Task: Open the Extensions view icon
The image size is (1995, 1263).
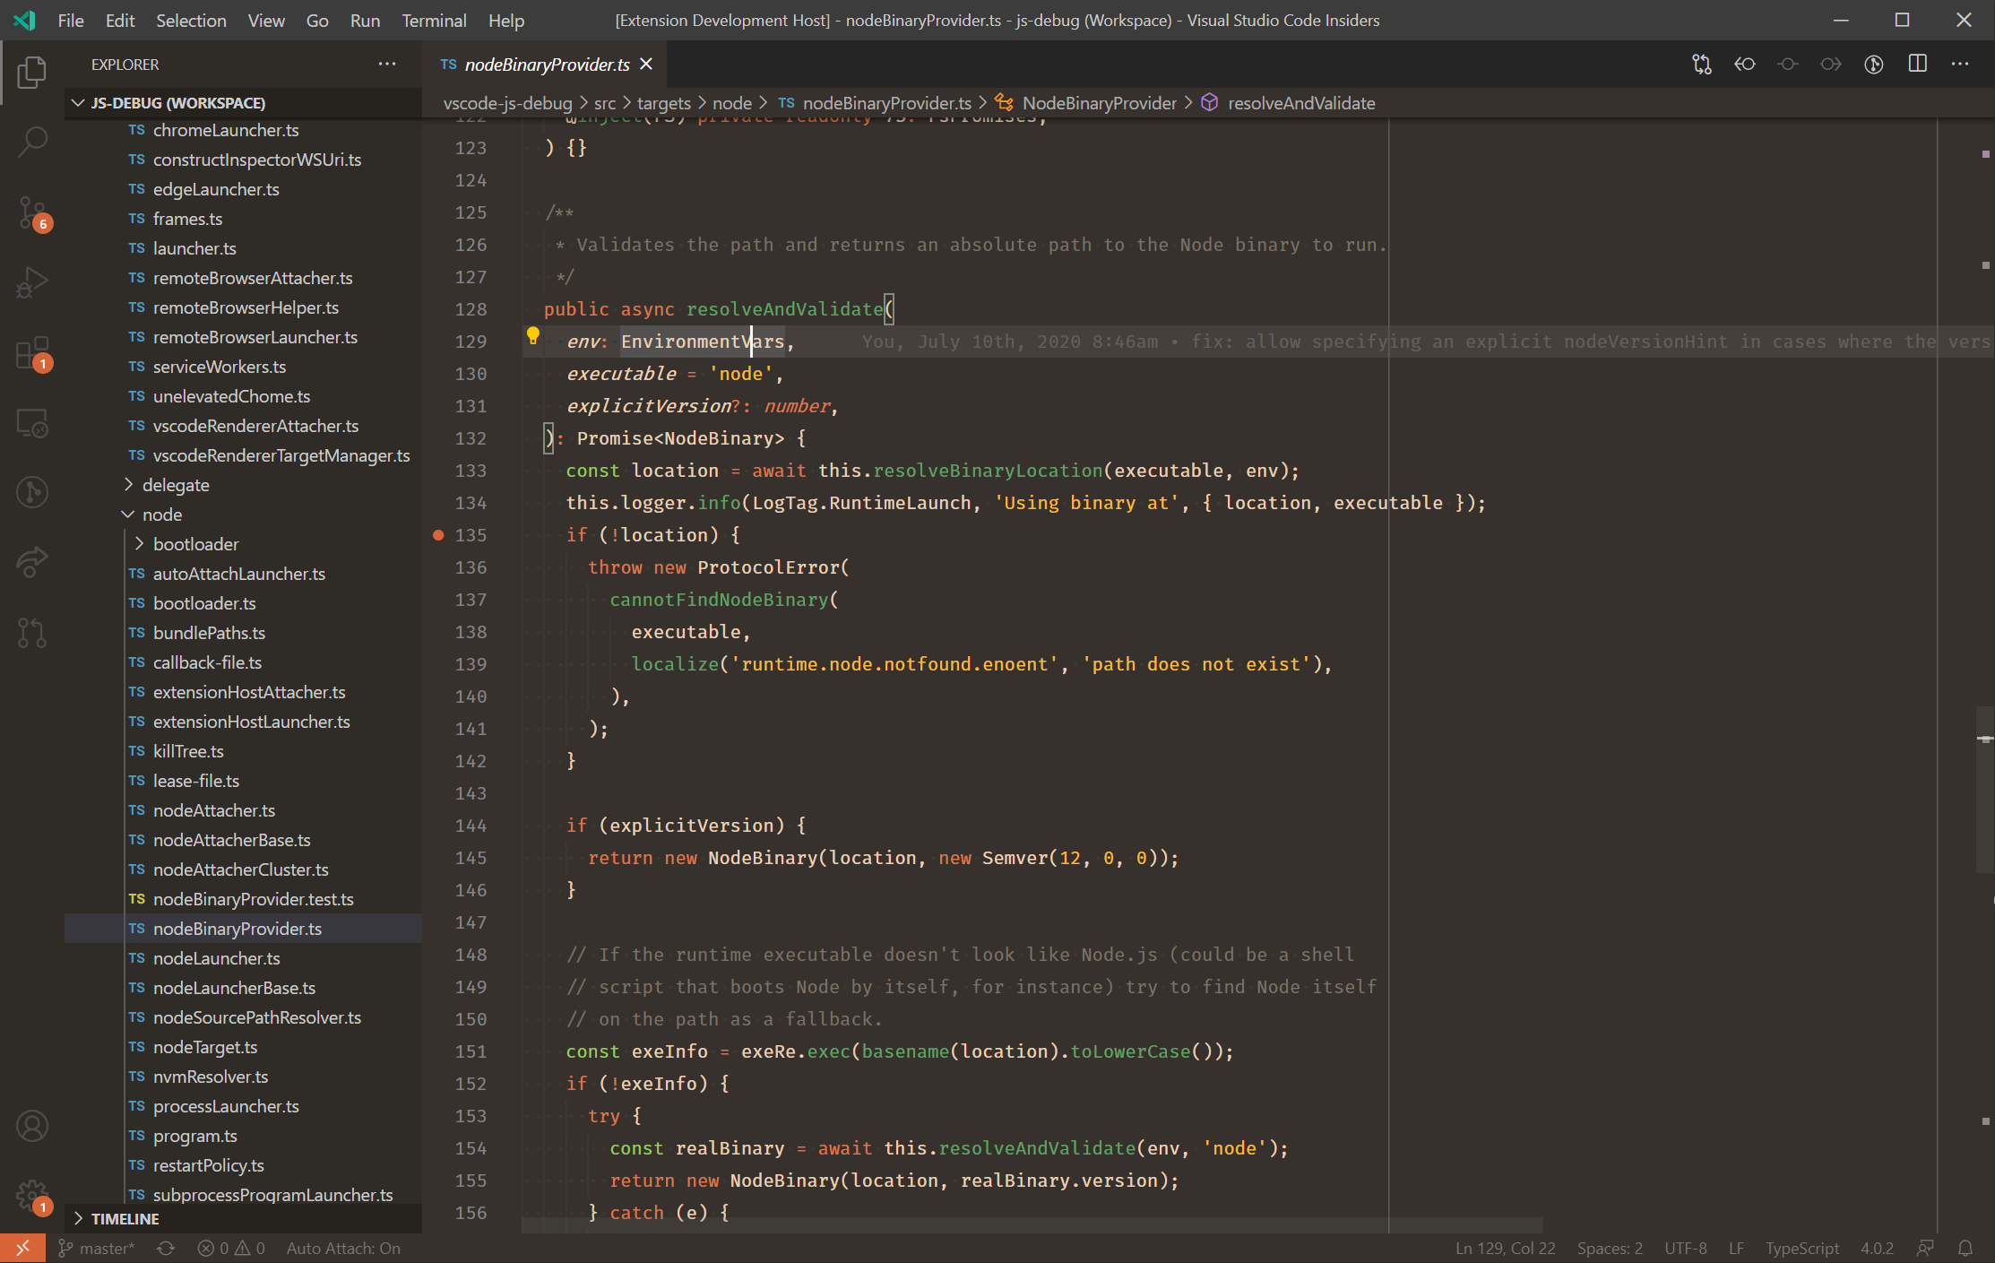Action: (x=32, y=353)
